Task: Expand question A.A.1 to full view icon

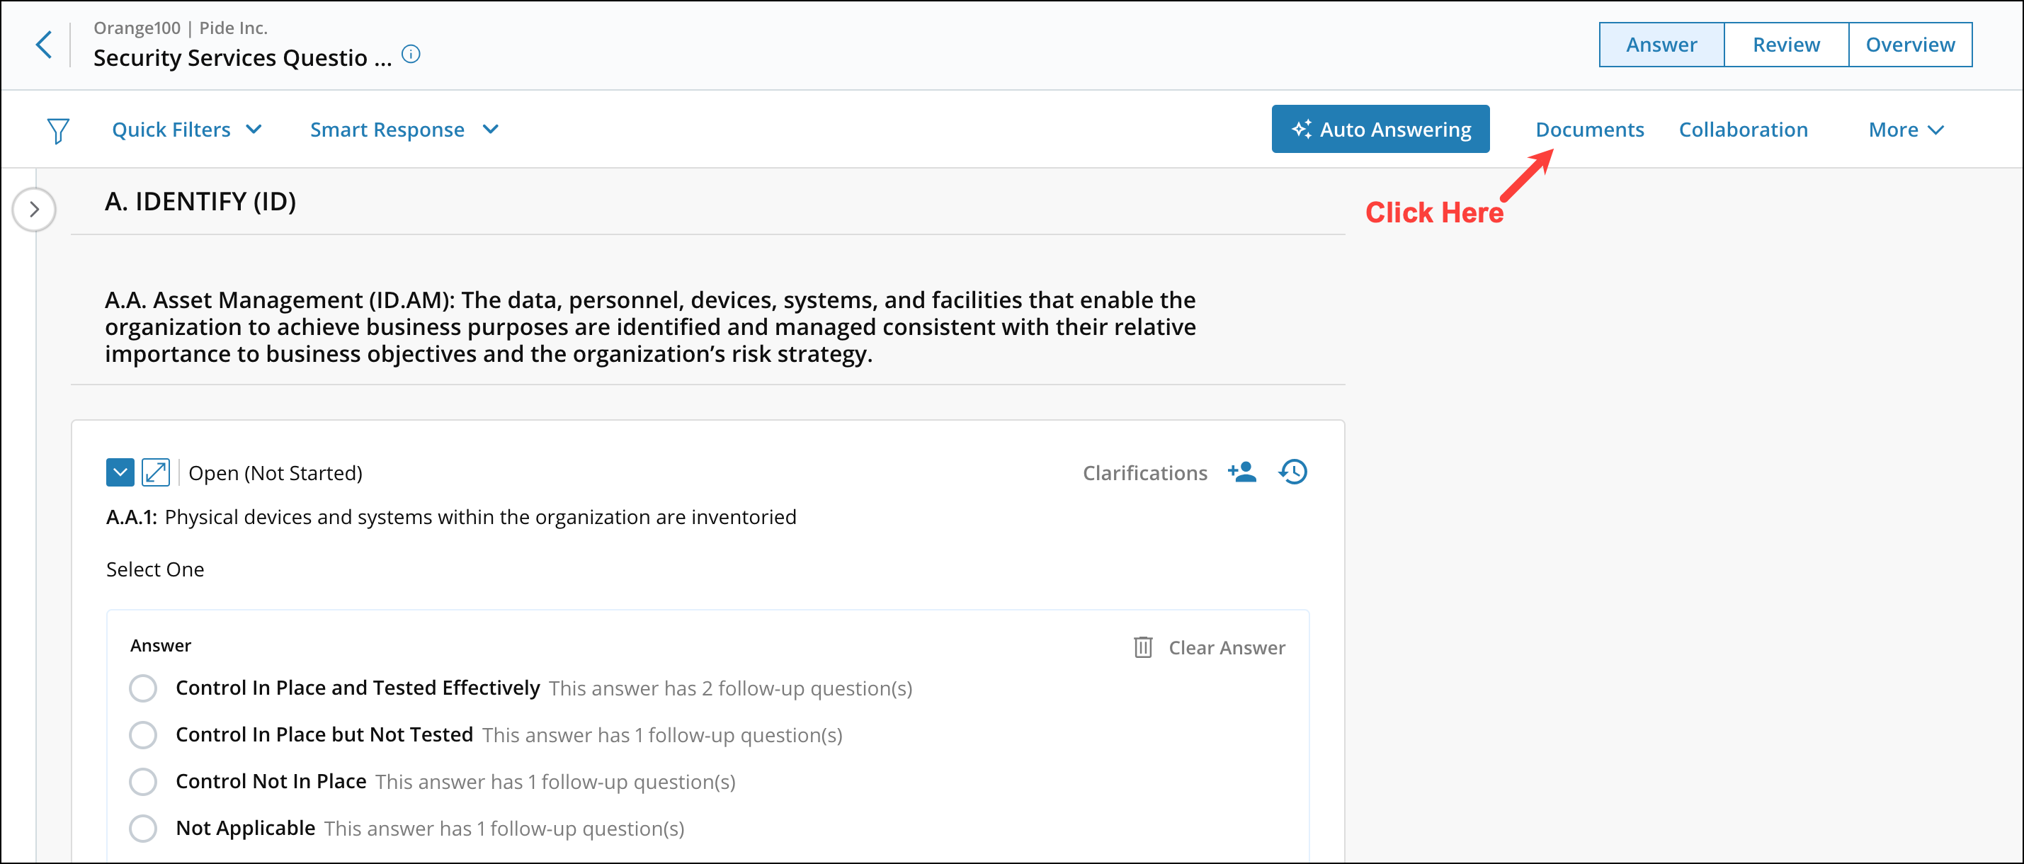Action: (156, 473)
